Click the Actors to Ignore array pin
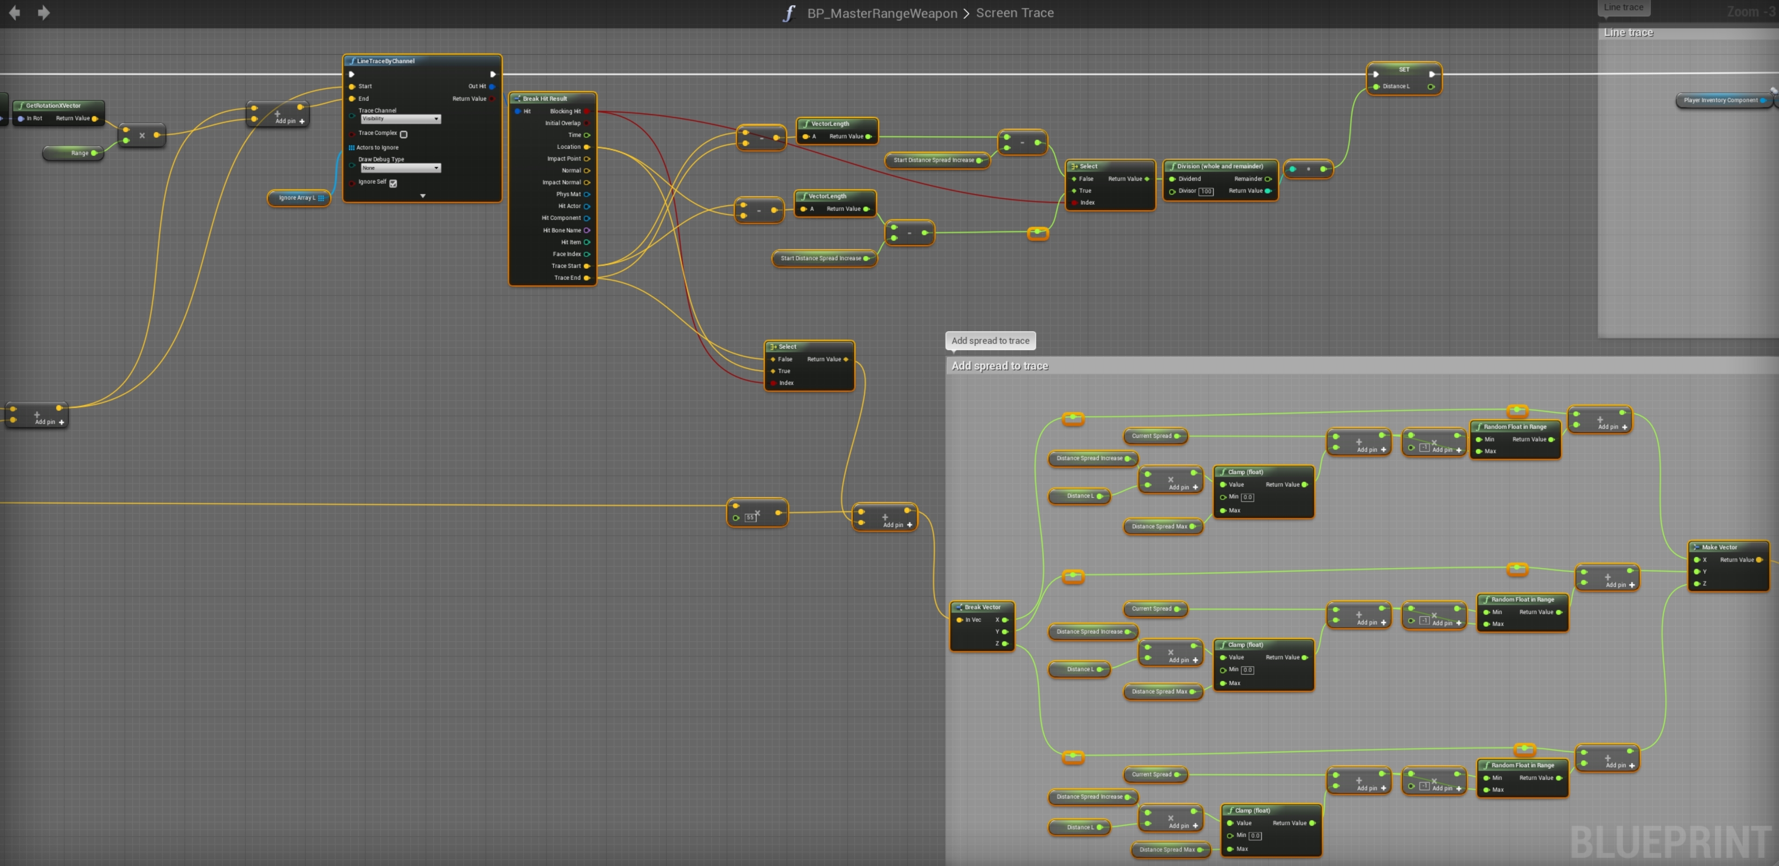The height and width of the screenshot is (866, 1779). point(352,148)
